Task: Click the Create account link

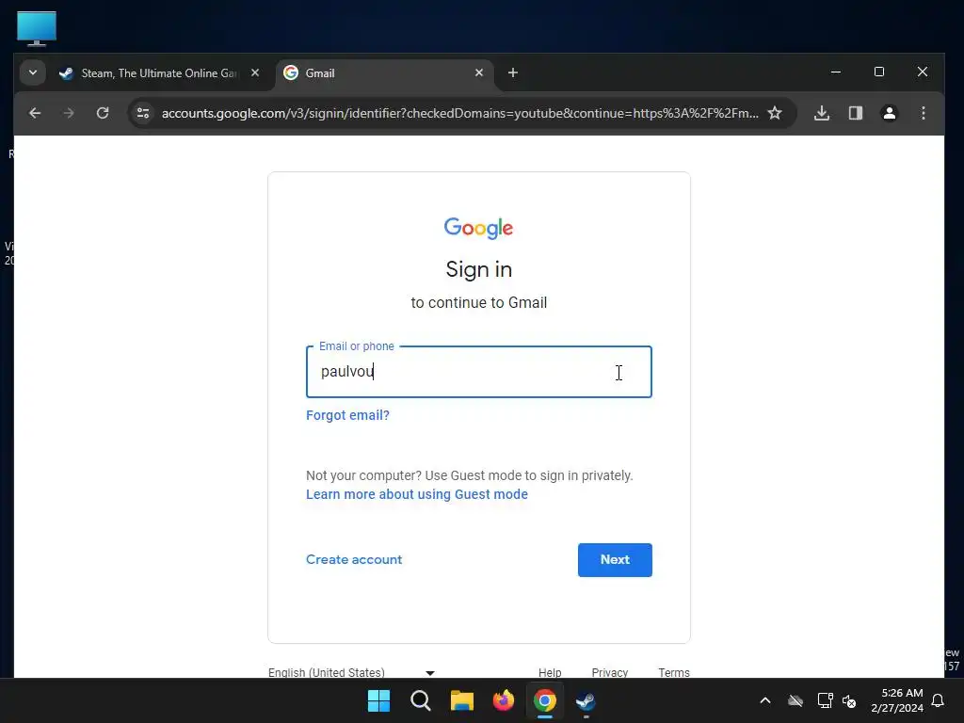Action: [x=354, y=559]
